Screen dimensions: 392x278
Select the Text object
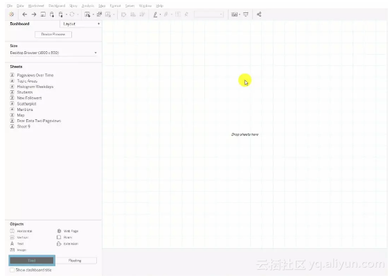pyautogui.click(x=17, y=243)
